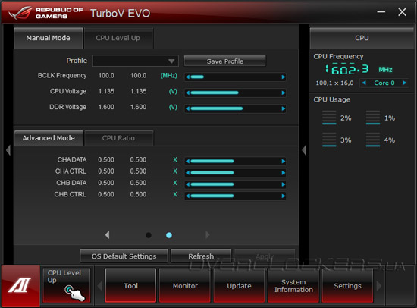Switch to the CPU Level Up tab
Screen dimensions: 417x308
tap(118, 38)
